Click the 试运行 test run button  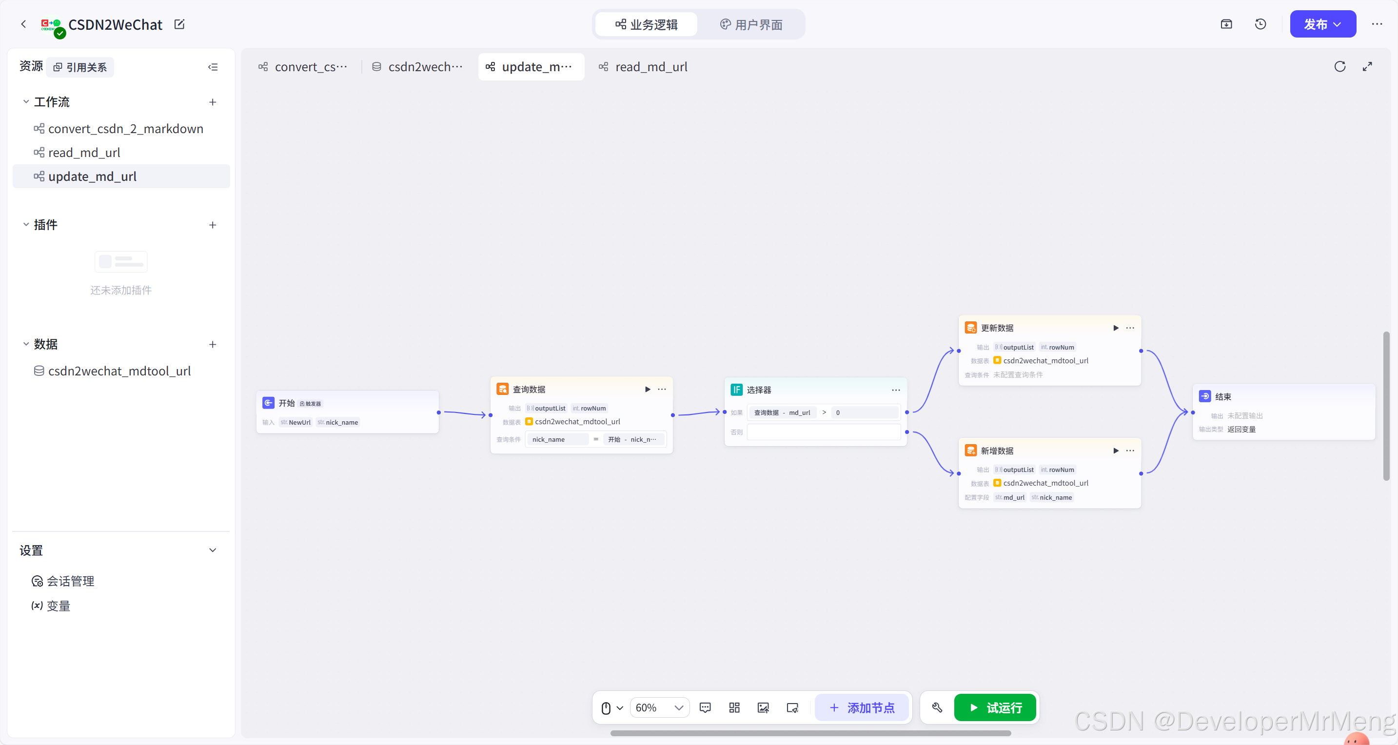point(995,707)
